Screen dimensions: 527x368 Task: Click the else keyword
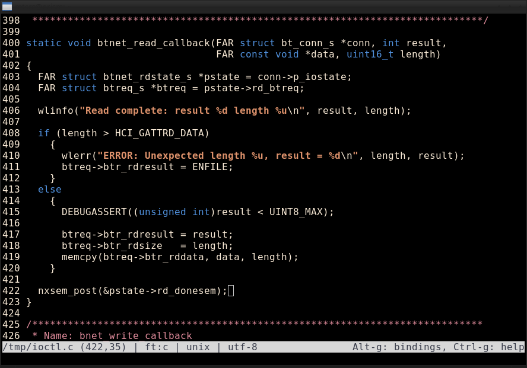(49, 190)
